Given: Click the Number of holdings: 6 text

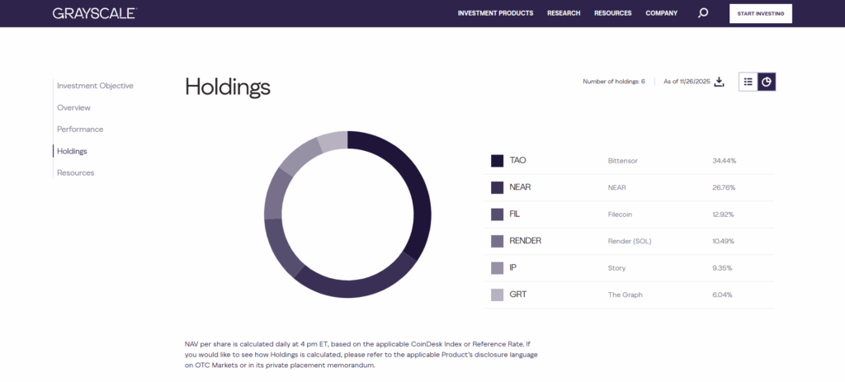Looking at the screenshot, I should (614, 82).
